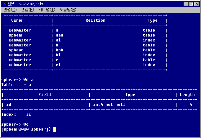Click the Owner column header
201x138 pixels.
[x=17, y=20]
